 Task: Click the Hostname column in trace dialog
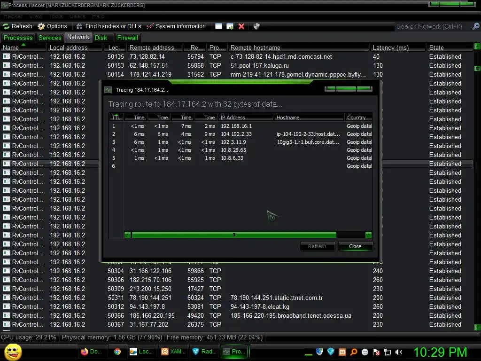[309, 117]
